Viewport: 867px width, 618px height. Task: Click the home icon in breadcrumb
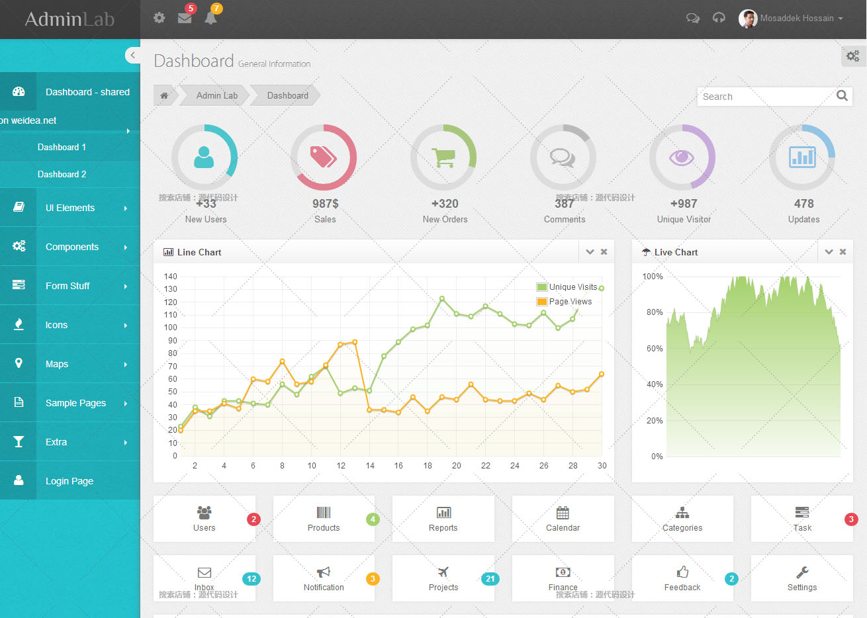point(164,95)
